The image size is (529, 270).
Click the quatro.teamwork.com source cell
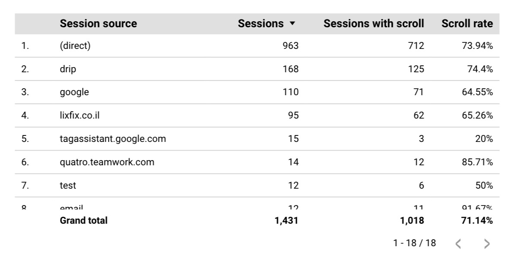click(x=107, y=162)
